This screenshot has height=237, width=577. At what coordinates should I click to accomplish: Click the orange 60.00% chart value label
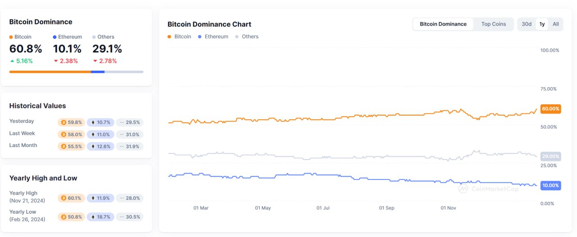point(550,109)
